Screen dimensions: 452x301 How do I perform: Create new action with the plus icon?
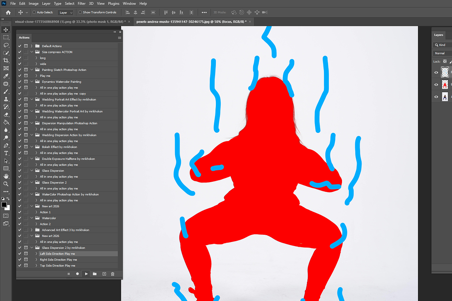(104, 274)
